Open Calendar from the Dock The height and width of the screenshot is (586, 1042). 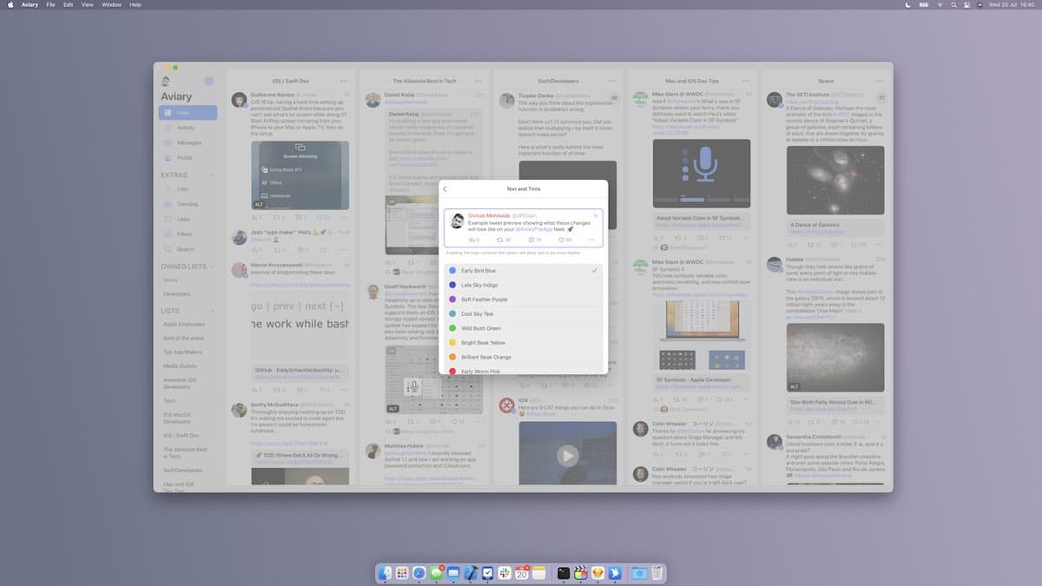tap(522, 573)
